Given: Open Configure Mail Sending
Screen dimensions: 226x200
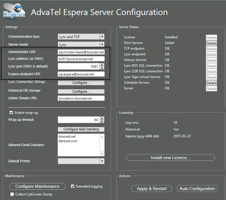Looking at the screenshot, I should 81,129.
